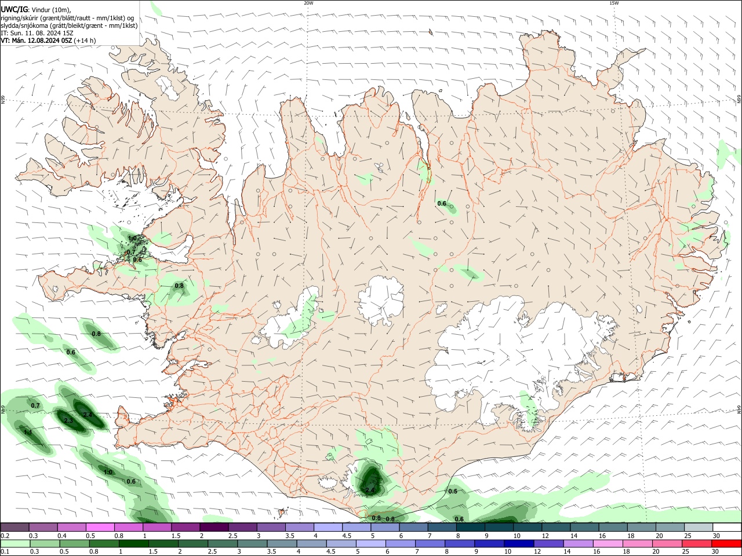
Task: Click the 2.4 value on the southern glacier
Action: 370,490
